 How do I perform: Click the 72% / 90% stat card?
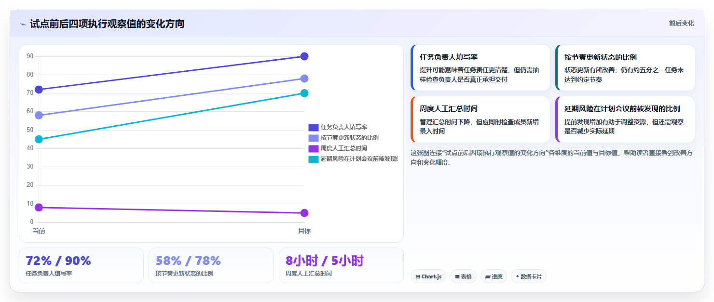click(x=81, y=265)
